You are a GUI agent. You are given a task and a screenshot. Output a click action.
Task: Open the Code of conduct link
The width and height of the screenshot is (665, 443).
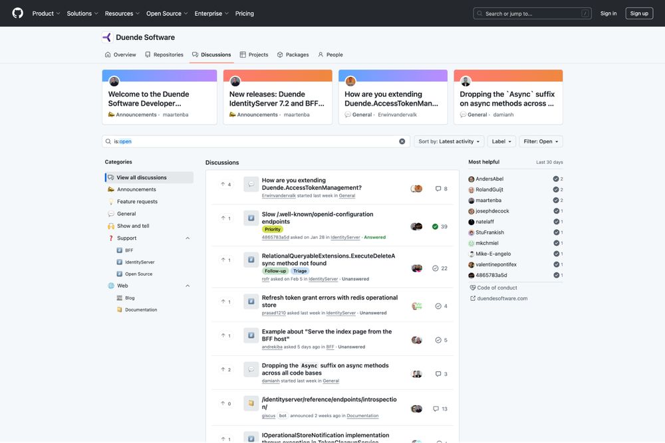(493, 288)
